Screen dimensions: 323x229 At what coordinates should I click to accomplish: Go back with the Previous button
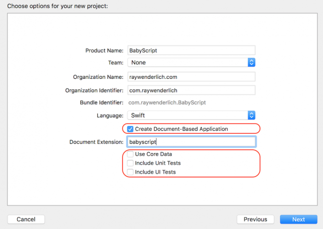pos(255,219)
